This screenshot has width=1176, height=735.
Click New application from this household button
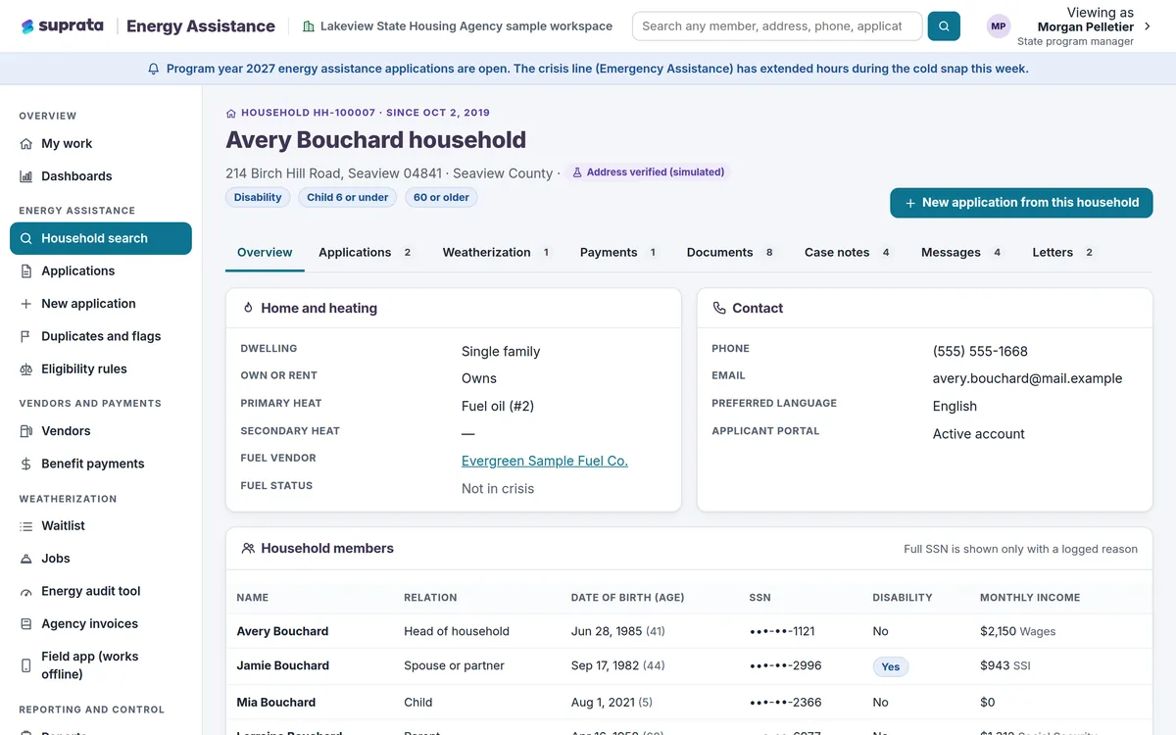1021,203
